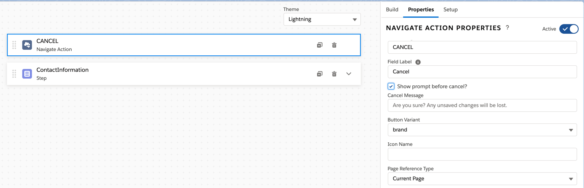Viewport: 584px width, 188px height.
Task: Open the Page Reference Type dropdown
Action: click(482, 179)
